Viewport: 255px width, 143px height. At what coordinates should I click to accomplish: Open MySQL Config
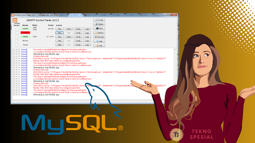78,33
